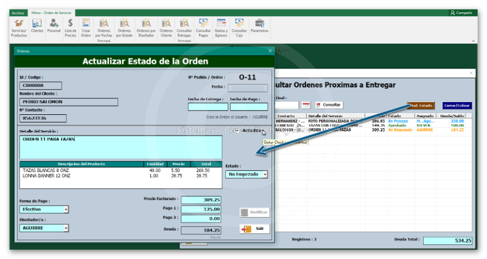Open Consultar Caja icon
487x259 pixels.
point(239,28)
